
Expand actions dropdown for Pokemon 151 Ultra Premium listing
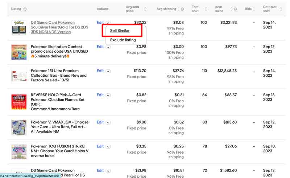[108, 71]
